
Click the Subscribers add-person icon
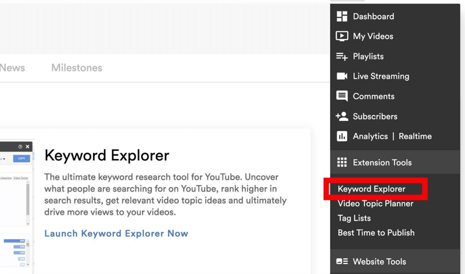pos(342,117)
